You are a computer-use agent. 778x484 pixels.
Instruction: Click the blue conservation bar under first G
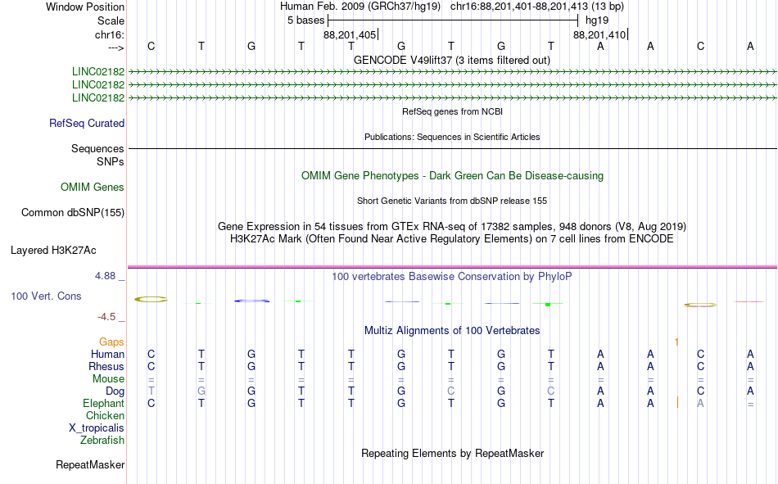(x=252, y=301)
